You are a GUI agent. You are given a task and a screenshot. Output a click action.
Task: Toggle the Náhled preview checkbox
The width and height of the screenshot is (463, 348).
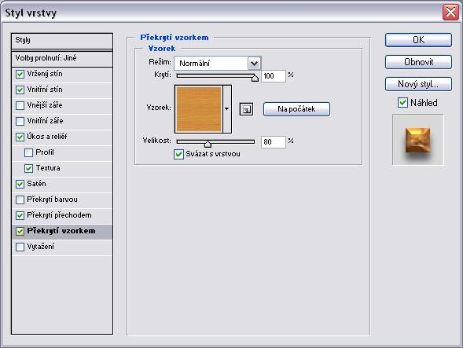pyautogui.click(x=402, y=103)
